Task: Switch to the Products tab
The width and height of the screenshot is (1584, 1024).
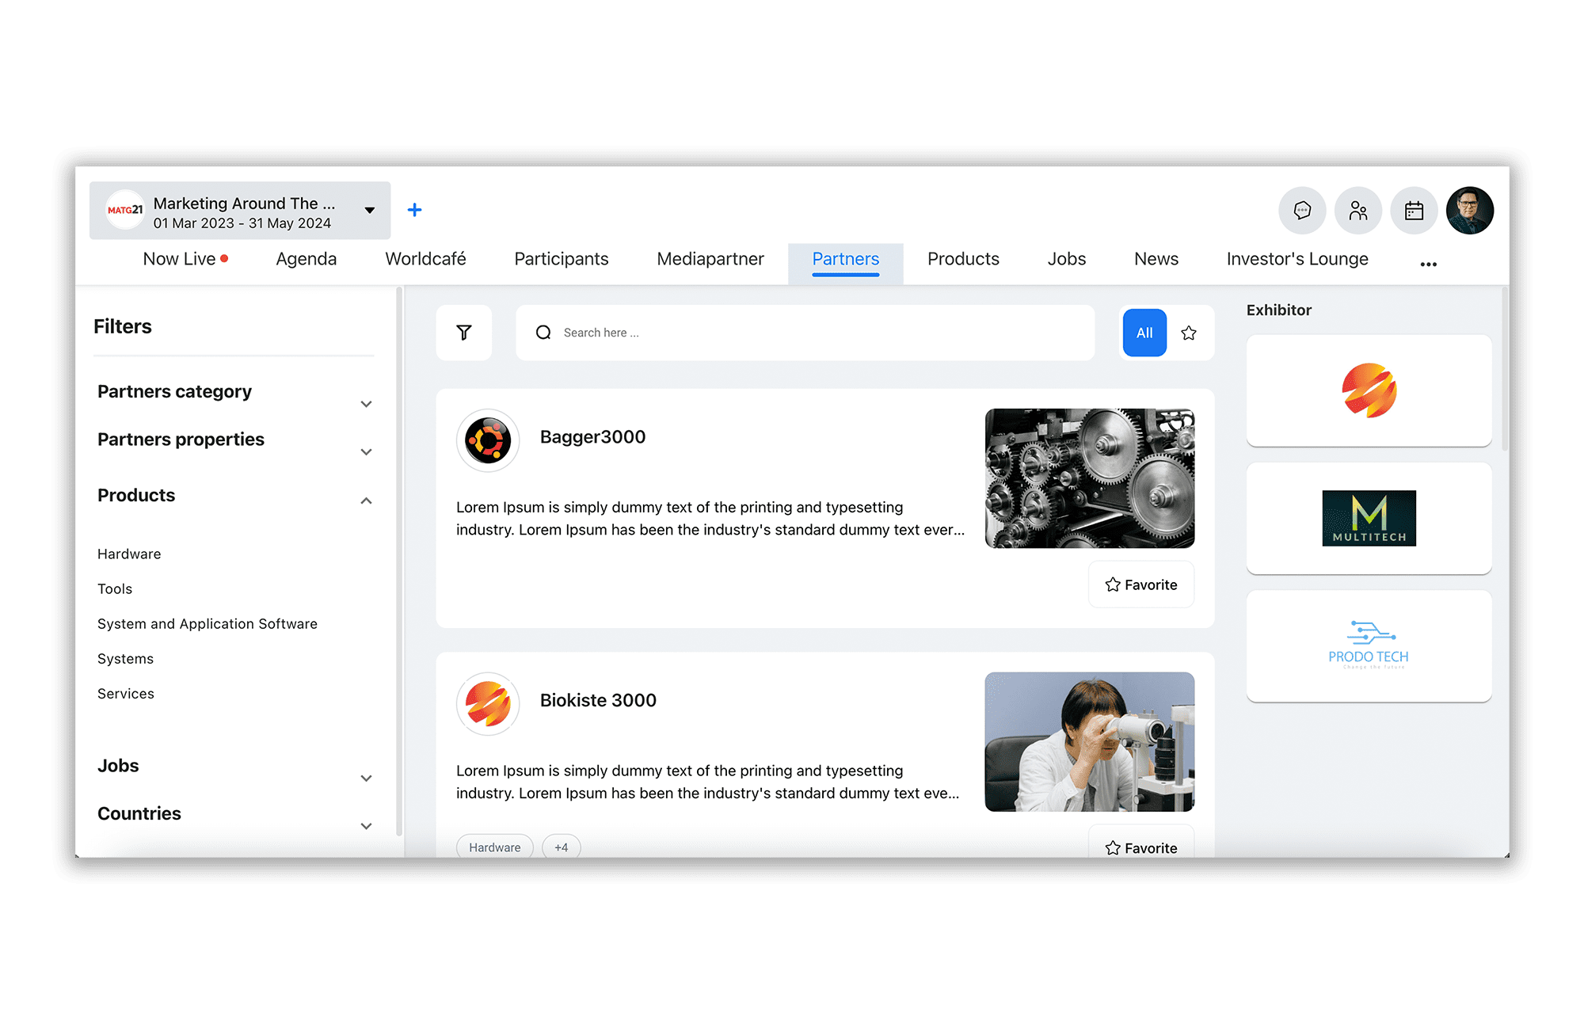Action: coord(963,259)
